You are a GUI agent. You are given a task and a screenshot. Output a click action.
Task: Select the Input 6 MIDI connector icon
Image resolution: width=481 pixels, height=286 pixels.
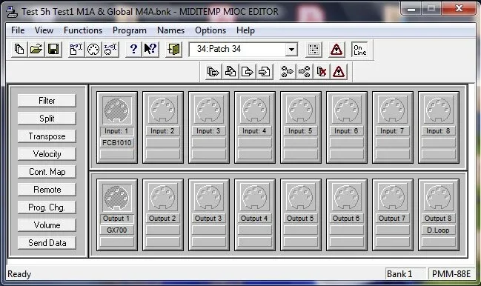point(347,110)
